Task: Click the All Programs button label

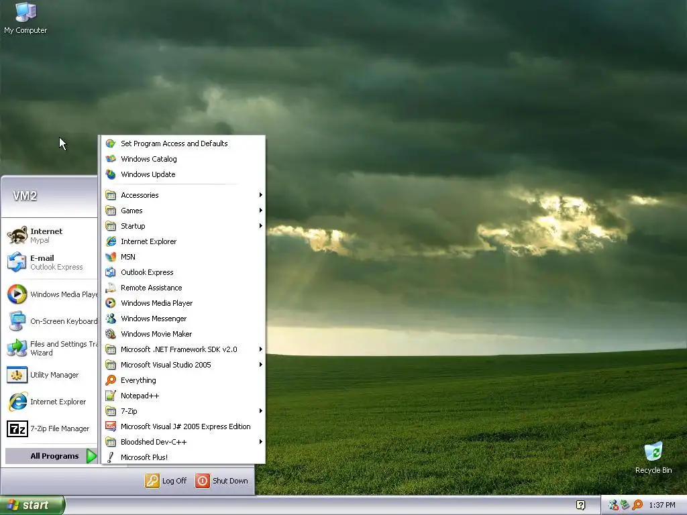Action: 54,456
